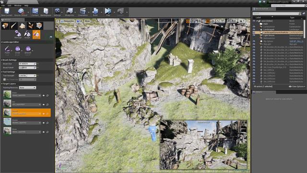
Task: Click the Brush Size slider field
Action: (28, 64)
